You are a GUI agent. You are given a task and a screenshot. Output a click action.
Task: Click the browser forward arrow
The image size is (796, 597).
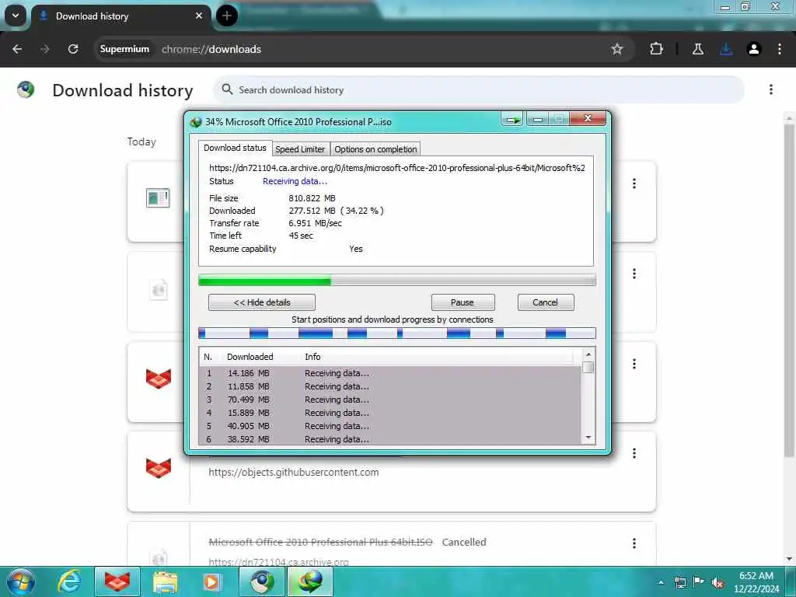tap(44, 49)
